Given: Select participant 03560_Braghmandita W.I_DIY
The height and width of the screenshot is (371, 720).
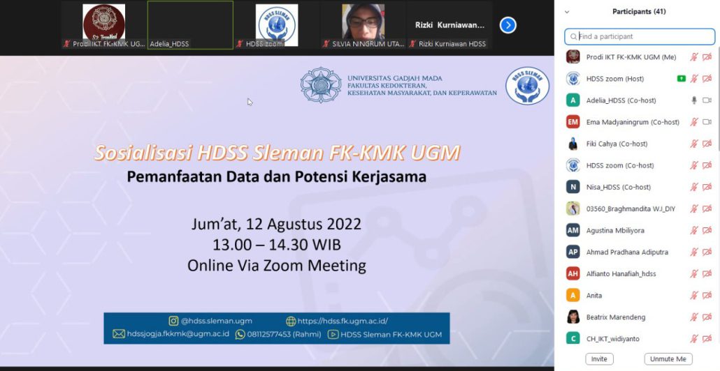Looking at the screenshot, I should [639, 209].
